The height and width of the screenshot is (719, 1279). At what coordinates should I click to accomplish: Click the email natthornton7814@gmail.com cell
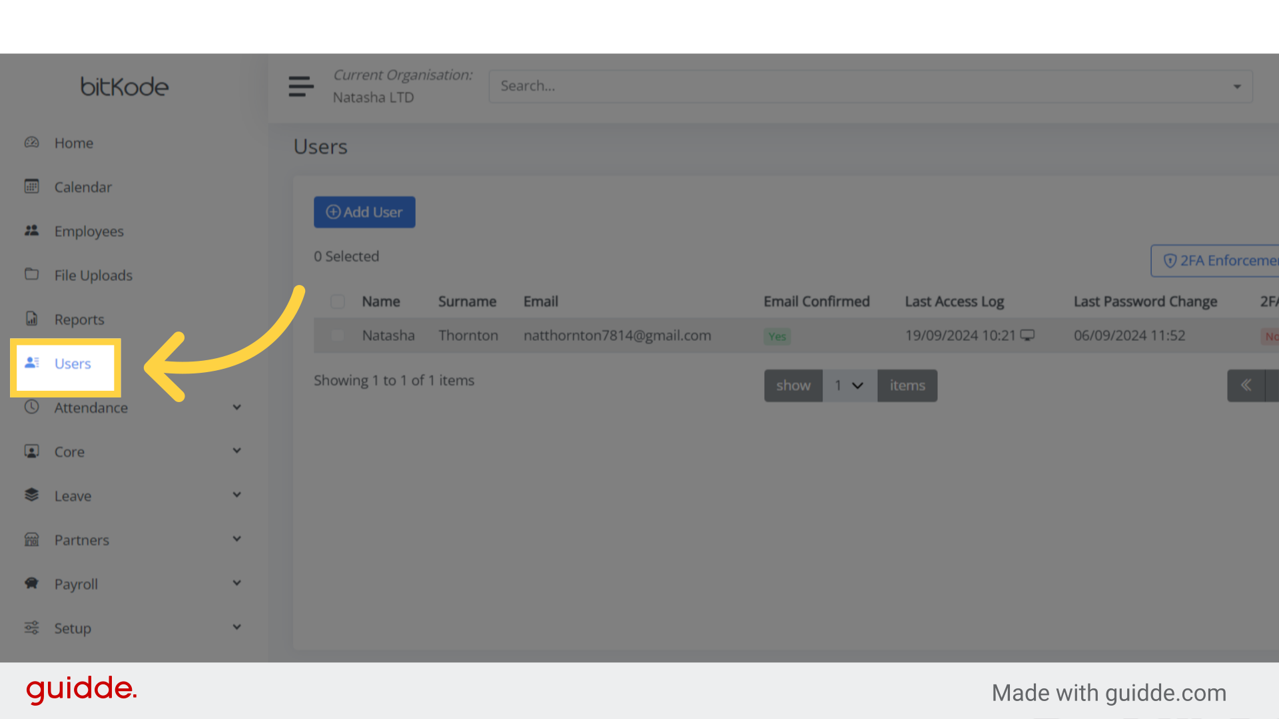pyautogui.click(x=618, y=336)
